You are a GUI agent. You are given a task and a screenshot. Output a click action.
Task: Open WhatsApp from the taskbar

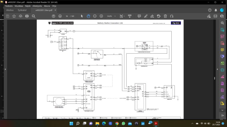pyautogui.click(x=123, y=123)
